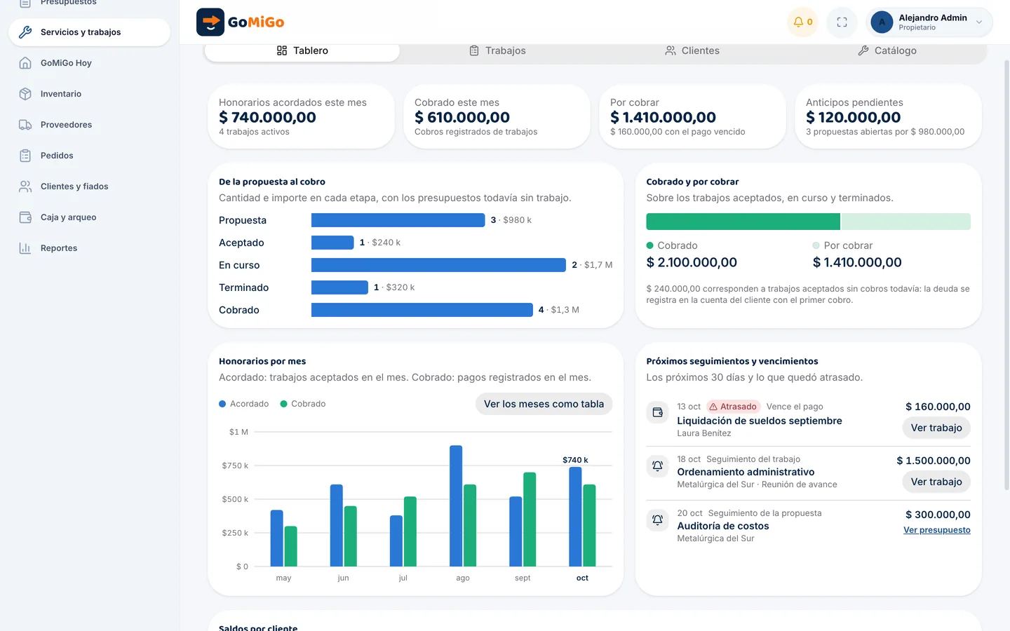Click Ver trabajo for Ordenamiento administrativo
This screenshot has height=631, width=1010.
tap(936, 482)
